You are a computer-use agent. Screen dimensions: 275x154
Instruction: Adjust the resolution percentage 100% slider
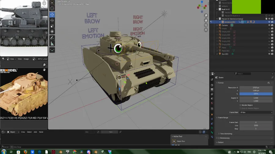pyautogui.click(x=256, y=94)
